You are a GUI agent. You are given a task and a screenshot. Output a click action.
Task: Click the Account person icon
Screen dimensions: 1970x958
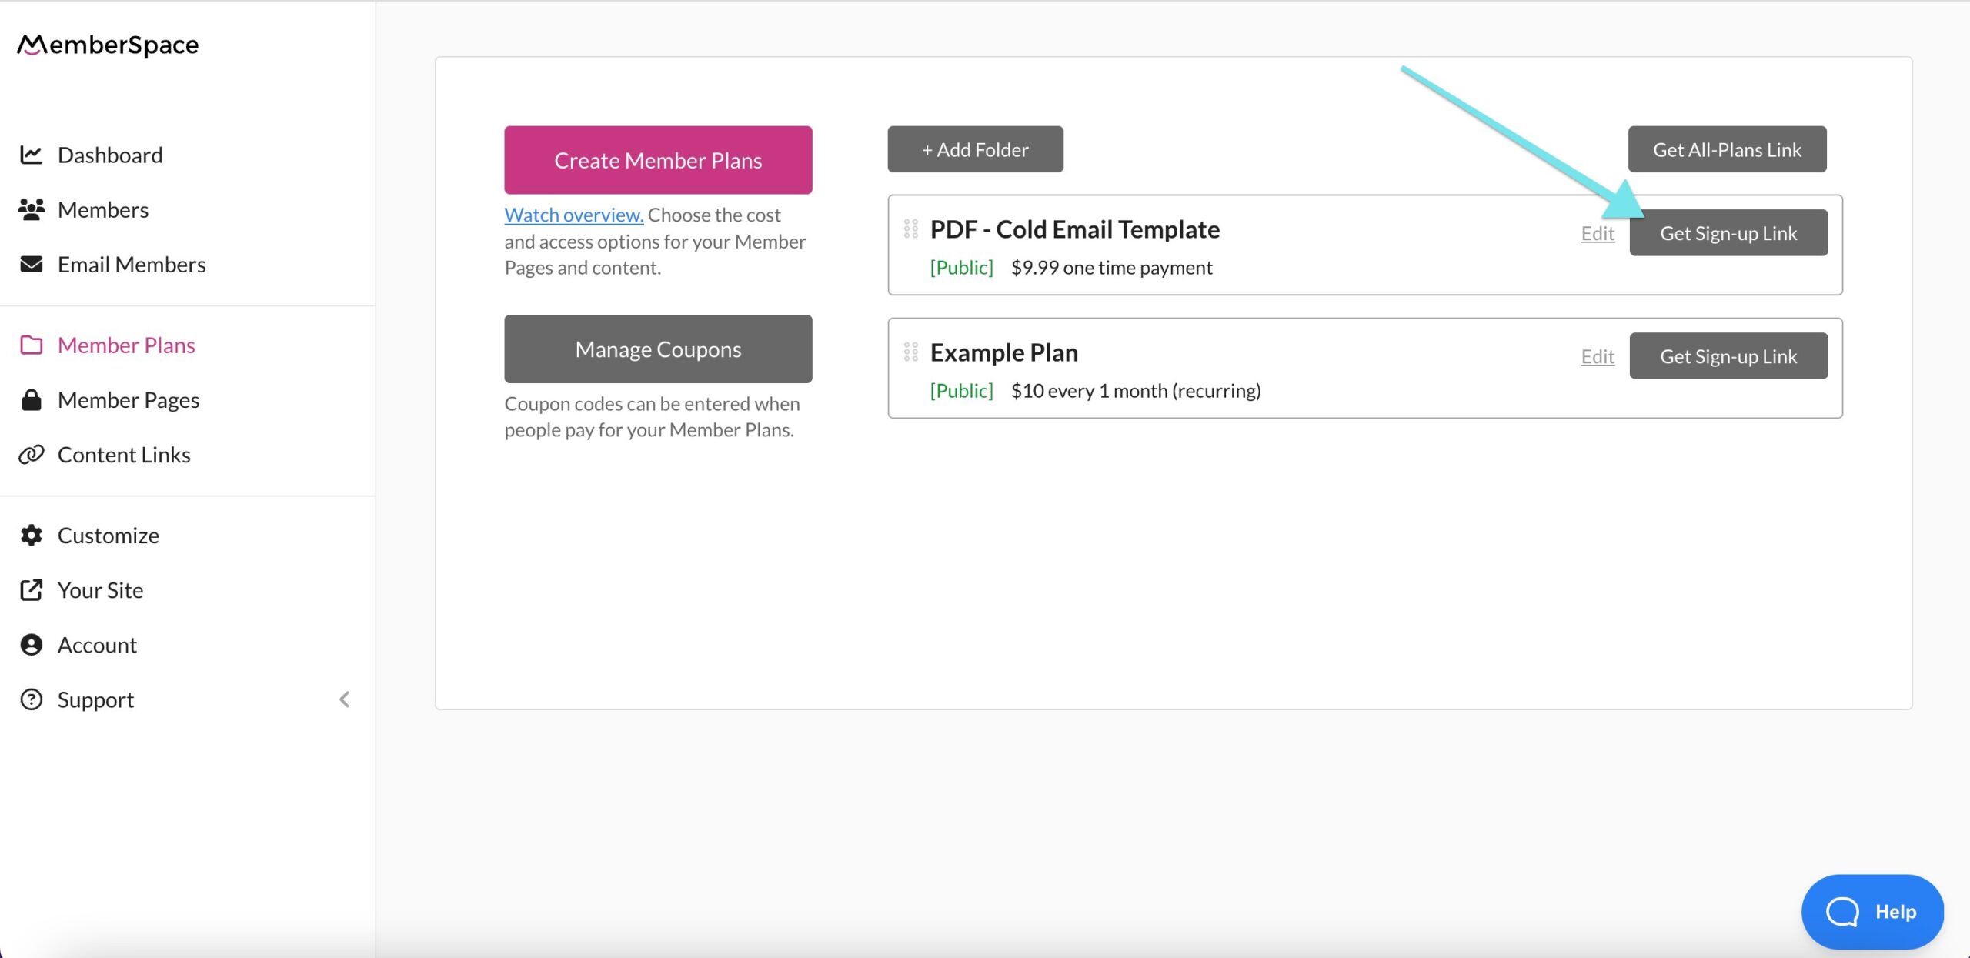(31, 644)
